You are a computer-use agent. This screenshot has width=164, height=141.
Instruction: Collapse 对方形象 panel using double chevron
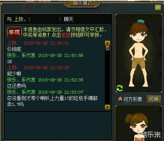pos(120,99)
